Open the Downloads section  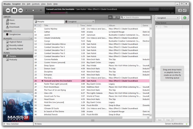point(14,27)
